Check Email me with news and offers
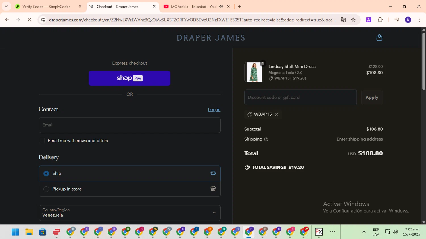Screen dimensions: 426x239 point(42,141)
